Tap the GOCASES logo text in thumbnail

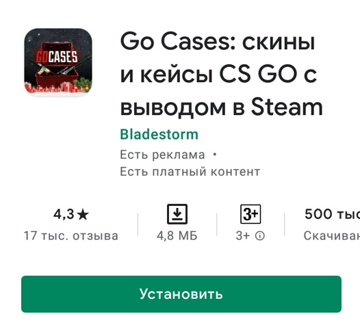[x=57, y=57]
